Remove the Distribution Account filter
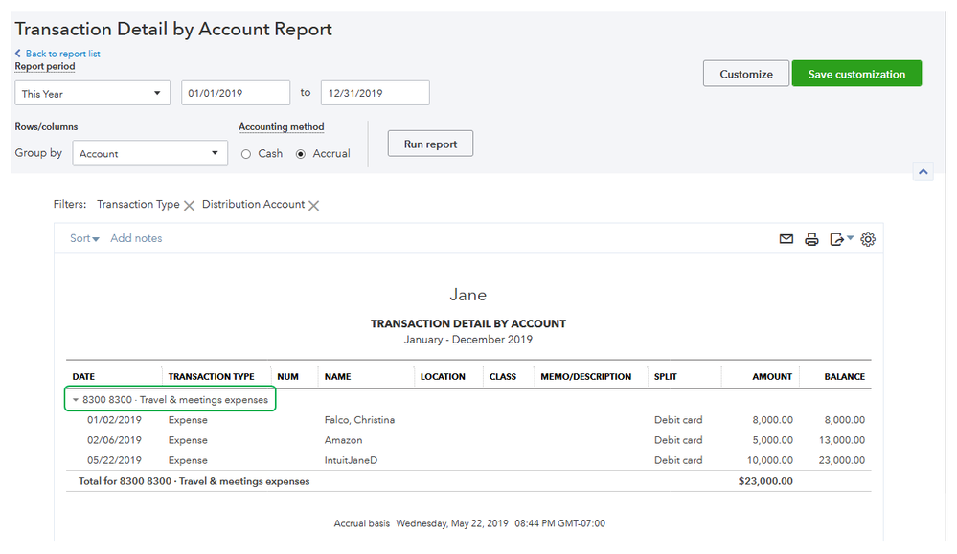Screen dimensions: 957x554 pyautogui.click(x=314, y=205)
